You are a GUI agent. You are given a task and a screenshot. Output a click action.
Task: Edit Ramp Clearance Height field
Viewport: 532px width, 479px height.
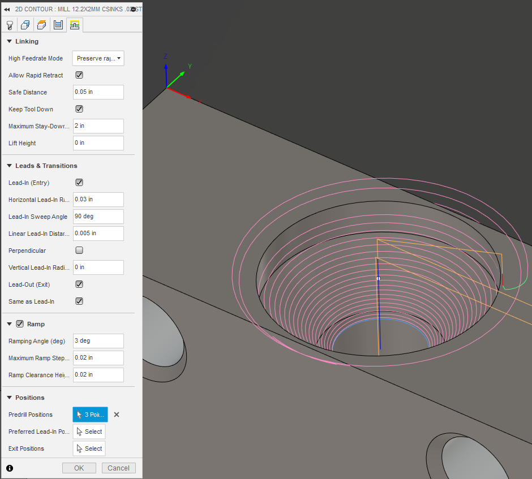(x=98, y=374)
